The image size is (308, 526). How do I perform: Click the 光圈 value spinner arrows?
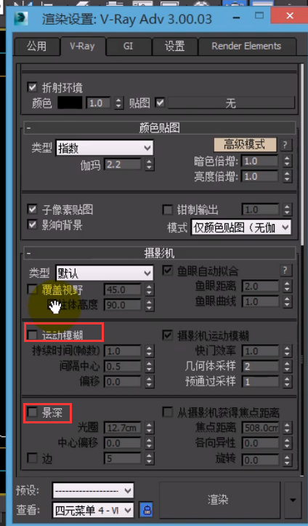click(150, 428)
